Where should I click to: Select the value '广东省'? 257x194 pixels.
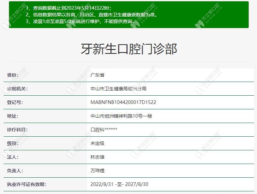point(97,75)
